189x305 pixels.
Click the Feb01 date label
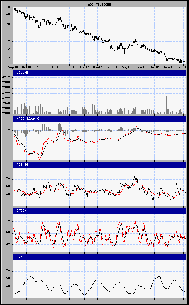(85, 67)
